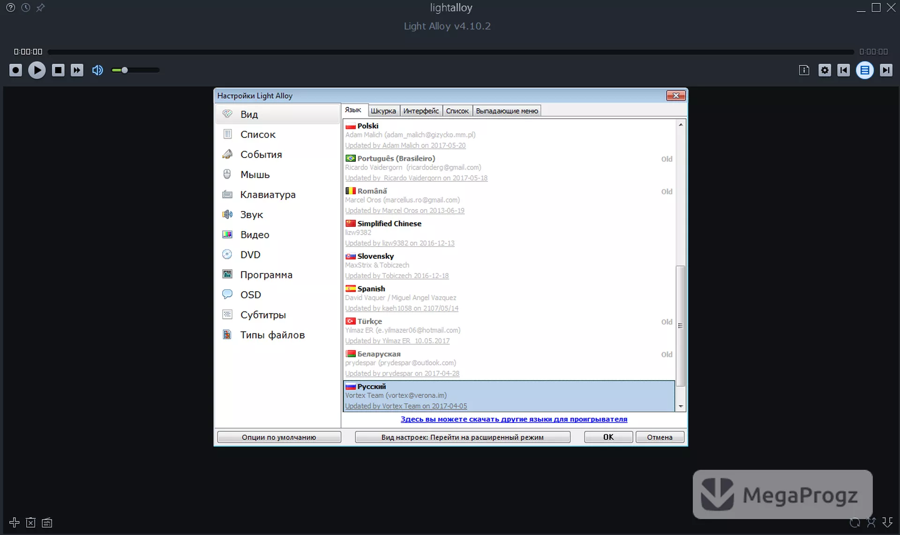900x535 pixels.
Task: Select Беларуская language entry
Action: pyautogui.click(x=509, y=363)
